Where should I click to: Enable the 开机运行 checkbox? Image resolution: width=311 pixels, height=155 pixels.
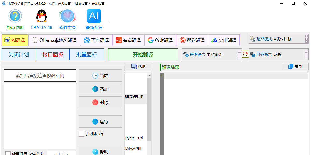[x=81, y=134]
